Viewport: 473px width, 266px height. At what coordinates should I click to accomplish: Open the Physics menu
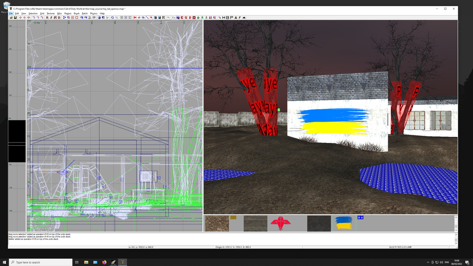pyautogui.click(x=94, y=13)
